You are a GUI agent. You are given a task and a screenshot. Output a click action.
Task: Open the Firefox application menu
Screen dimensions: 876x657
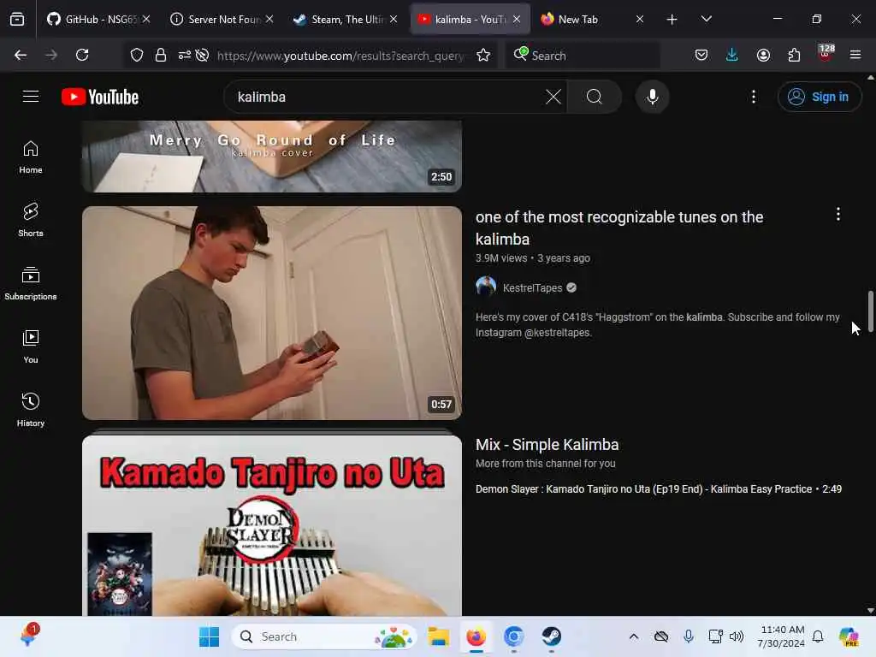pos(855,55)
